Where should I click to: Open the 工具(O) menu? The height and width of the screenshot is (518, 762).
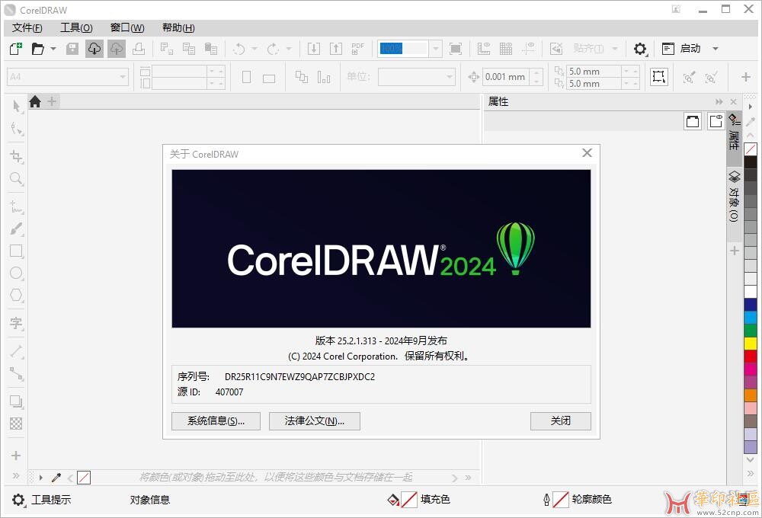click(x=76, y=28)
